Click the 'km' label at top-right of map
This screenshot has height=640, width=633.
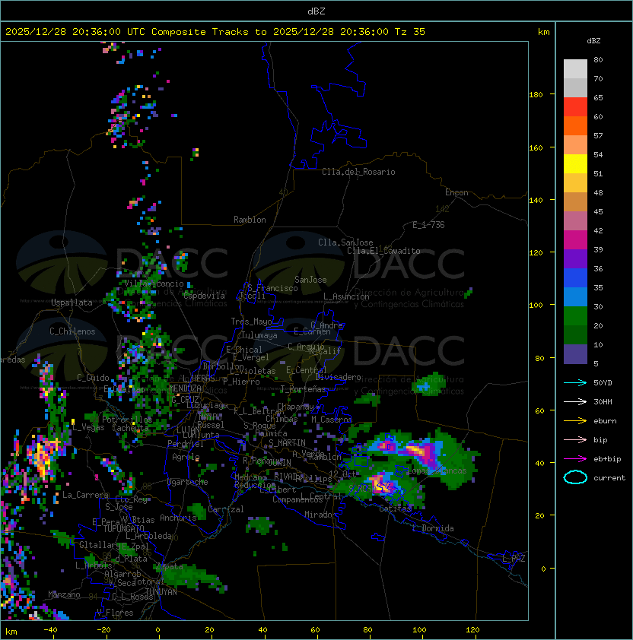(543, 32)
